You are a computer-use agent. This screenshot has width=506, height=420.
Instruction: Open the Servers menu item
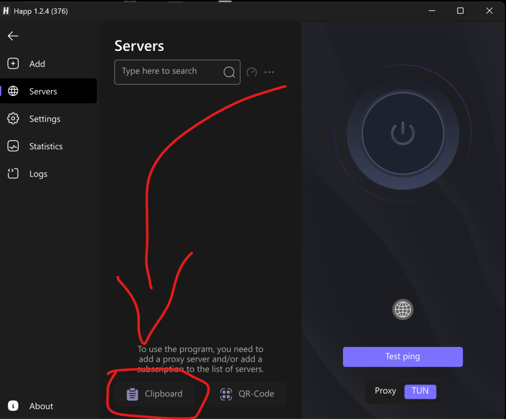tap(43, 91)
